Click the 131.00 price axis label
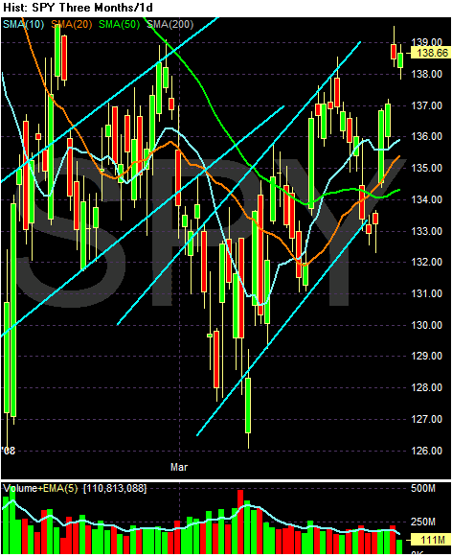Screen dimensions: 452x557 (427, 293)
